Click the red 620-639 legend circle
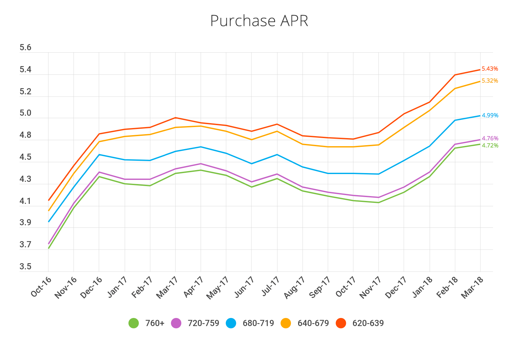 tap(341, 323)
